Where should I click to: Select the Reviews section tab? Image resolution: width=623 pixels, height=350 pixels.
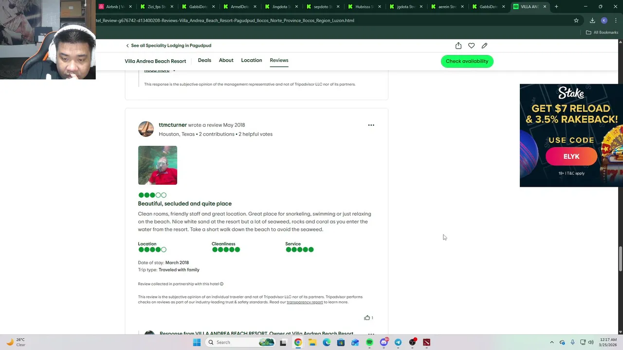coord(279,60)
